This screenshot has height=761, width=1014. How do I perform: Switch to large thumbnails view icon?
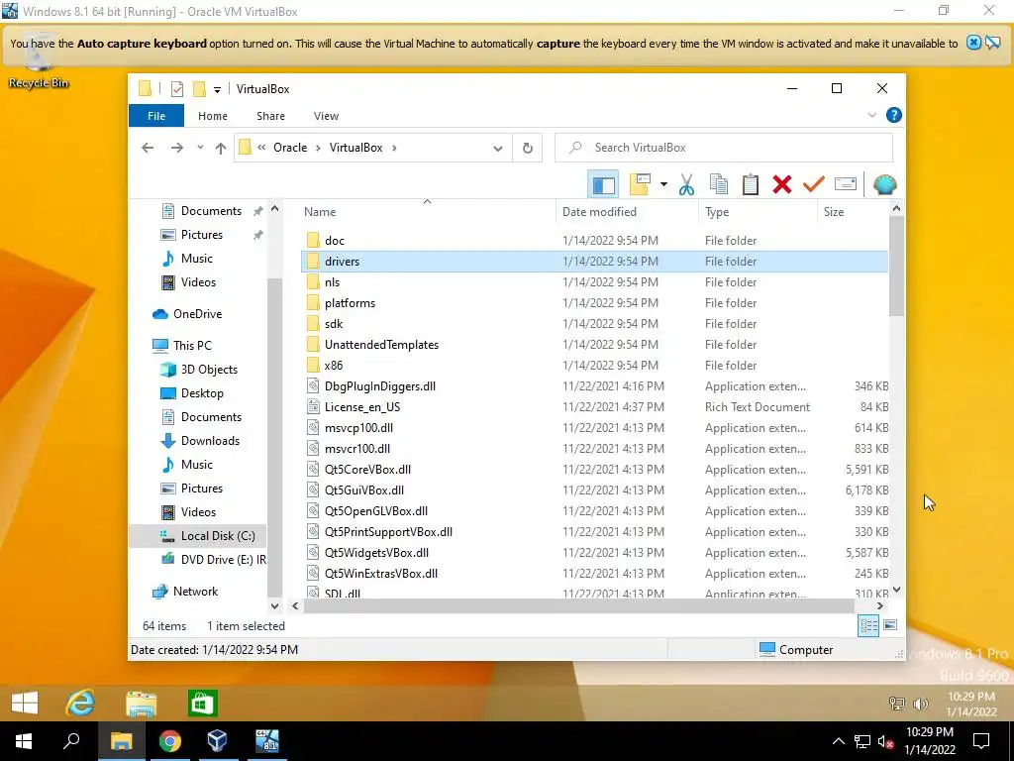point(890,626)
